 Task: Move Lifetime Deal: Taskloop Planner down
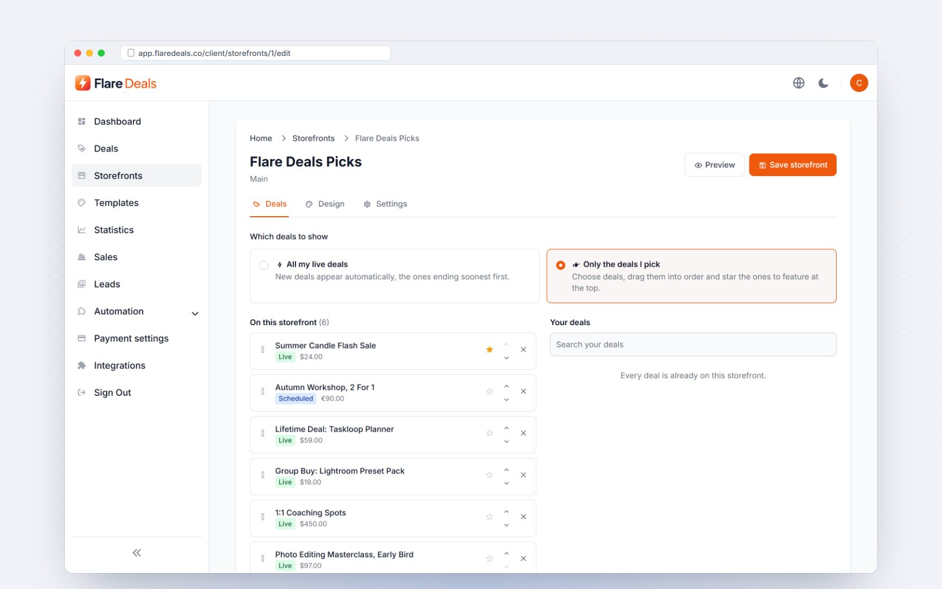pos(506,441)
